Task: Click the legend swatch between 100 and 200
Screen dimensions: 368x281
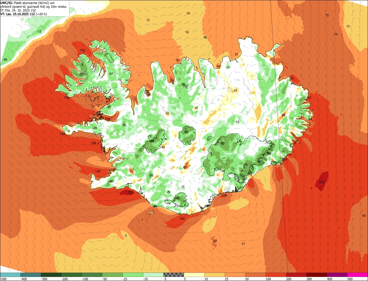Action: coord(276,275)
